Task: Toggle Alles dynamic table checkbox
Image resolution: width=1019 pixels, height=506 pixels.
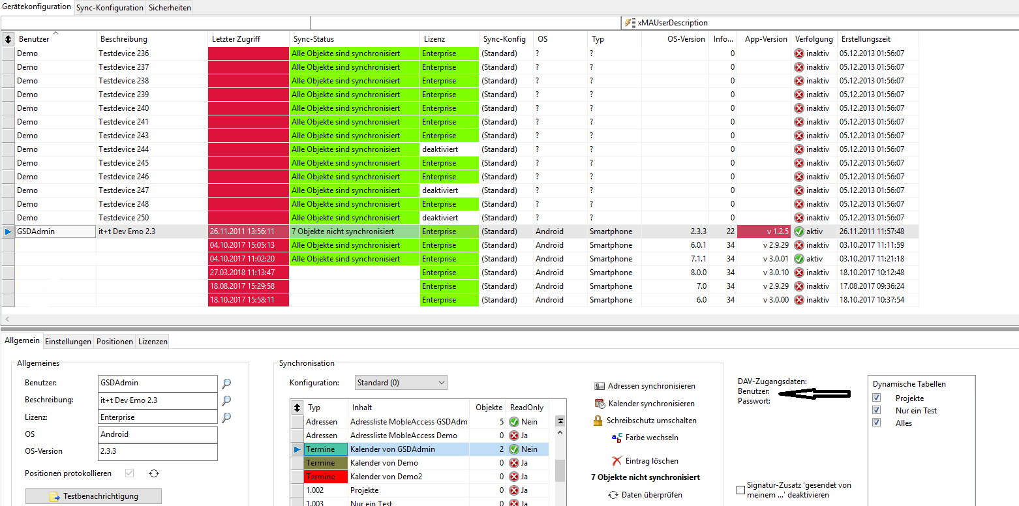Action: pos(877,423)
